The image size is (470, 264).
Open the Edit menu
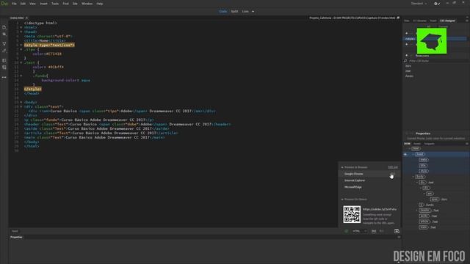tap(23, 4)
